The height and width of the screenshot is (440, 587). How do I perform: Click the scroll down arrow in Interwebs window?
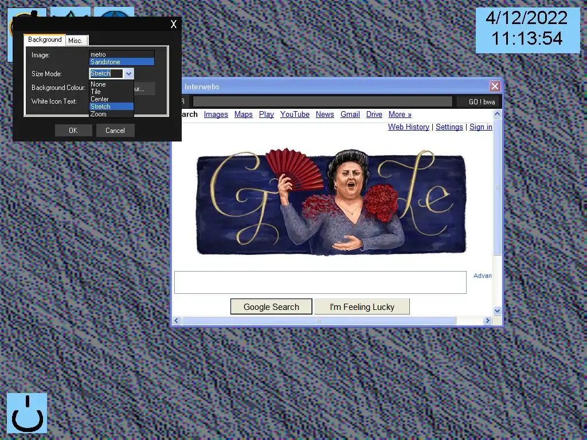click(497, 311)
